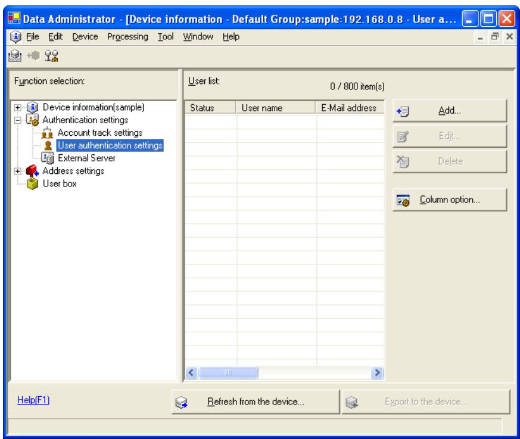520x439 pixels.
Task: Click Refresh from the device button
Action: tap(256, 402)
